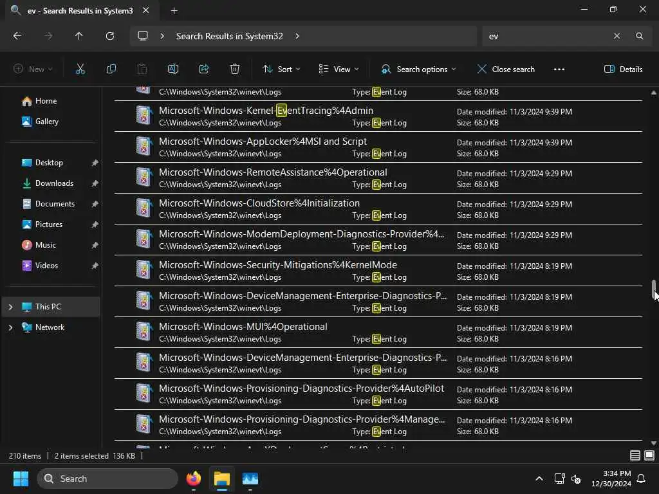
Task: Refresh the search results
Action: click(109, 36)
